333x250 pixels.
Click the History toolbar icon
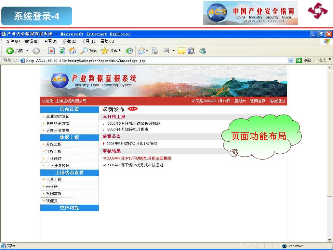(130, 51)
